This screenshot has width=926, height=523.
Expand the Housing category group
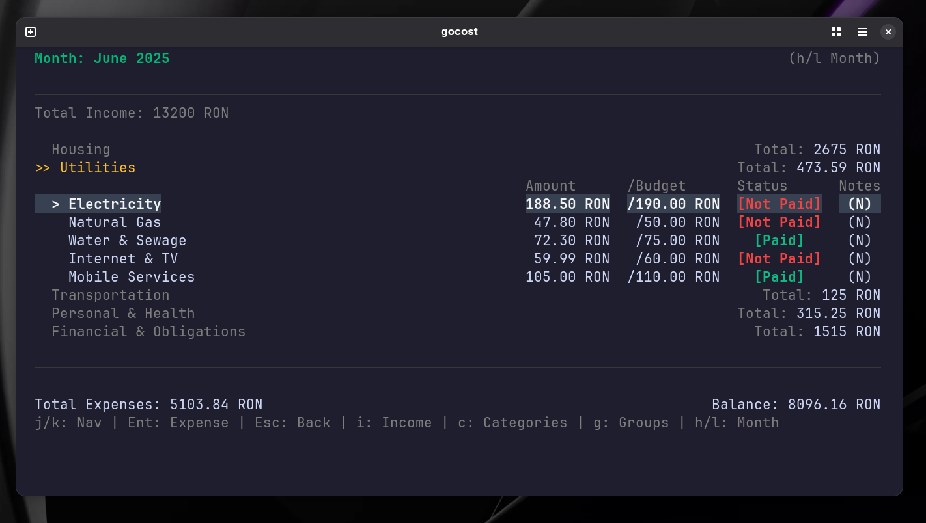pyautogui.click(x=81, y=150)
